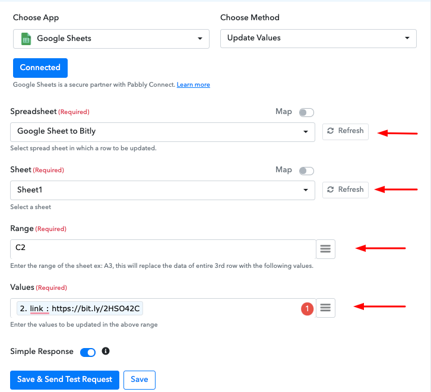This screenshot has height=392, width=431.
Task: Open the Spreadsheet dropdown Google Sheet to Bitly
Action: point(163,132)
